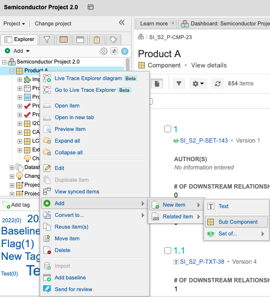Expand the Set of... submenu arrow

click(263, 233)
